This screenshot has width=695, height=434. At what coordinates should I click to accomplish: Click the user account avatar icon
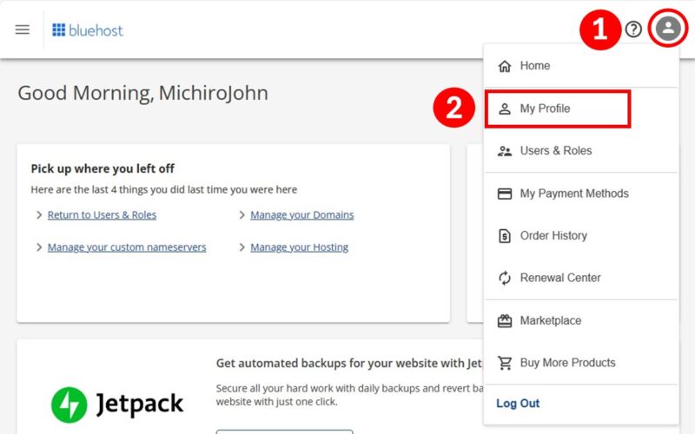tap(667, 30)
